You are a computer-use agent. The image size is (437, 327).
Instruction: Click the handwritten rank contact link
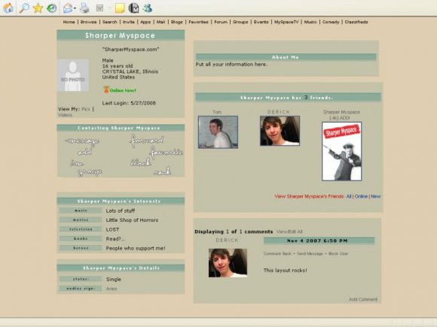pyautogui.click(x=162, y=171)
